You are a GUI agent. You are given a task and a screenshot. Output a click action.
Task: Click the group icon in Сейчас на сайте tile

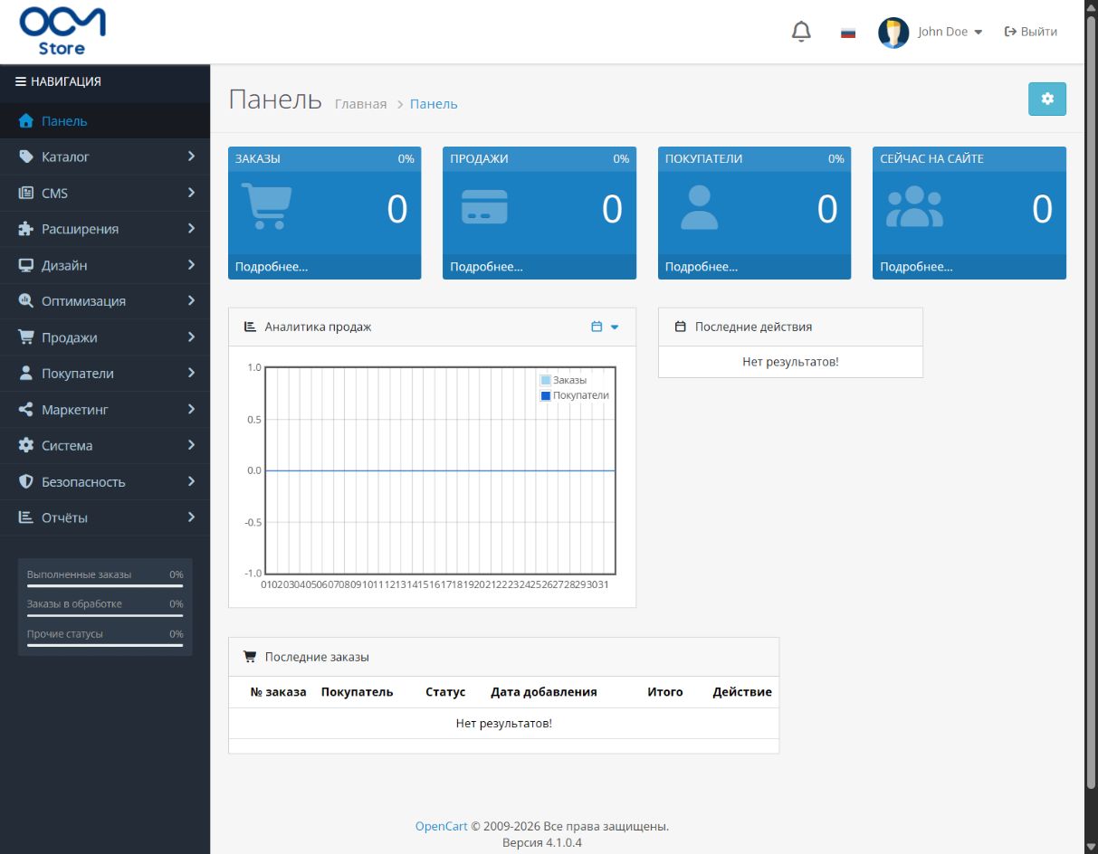tap(914, 207)
